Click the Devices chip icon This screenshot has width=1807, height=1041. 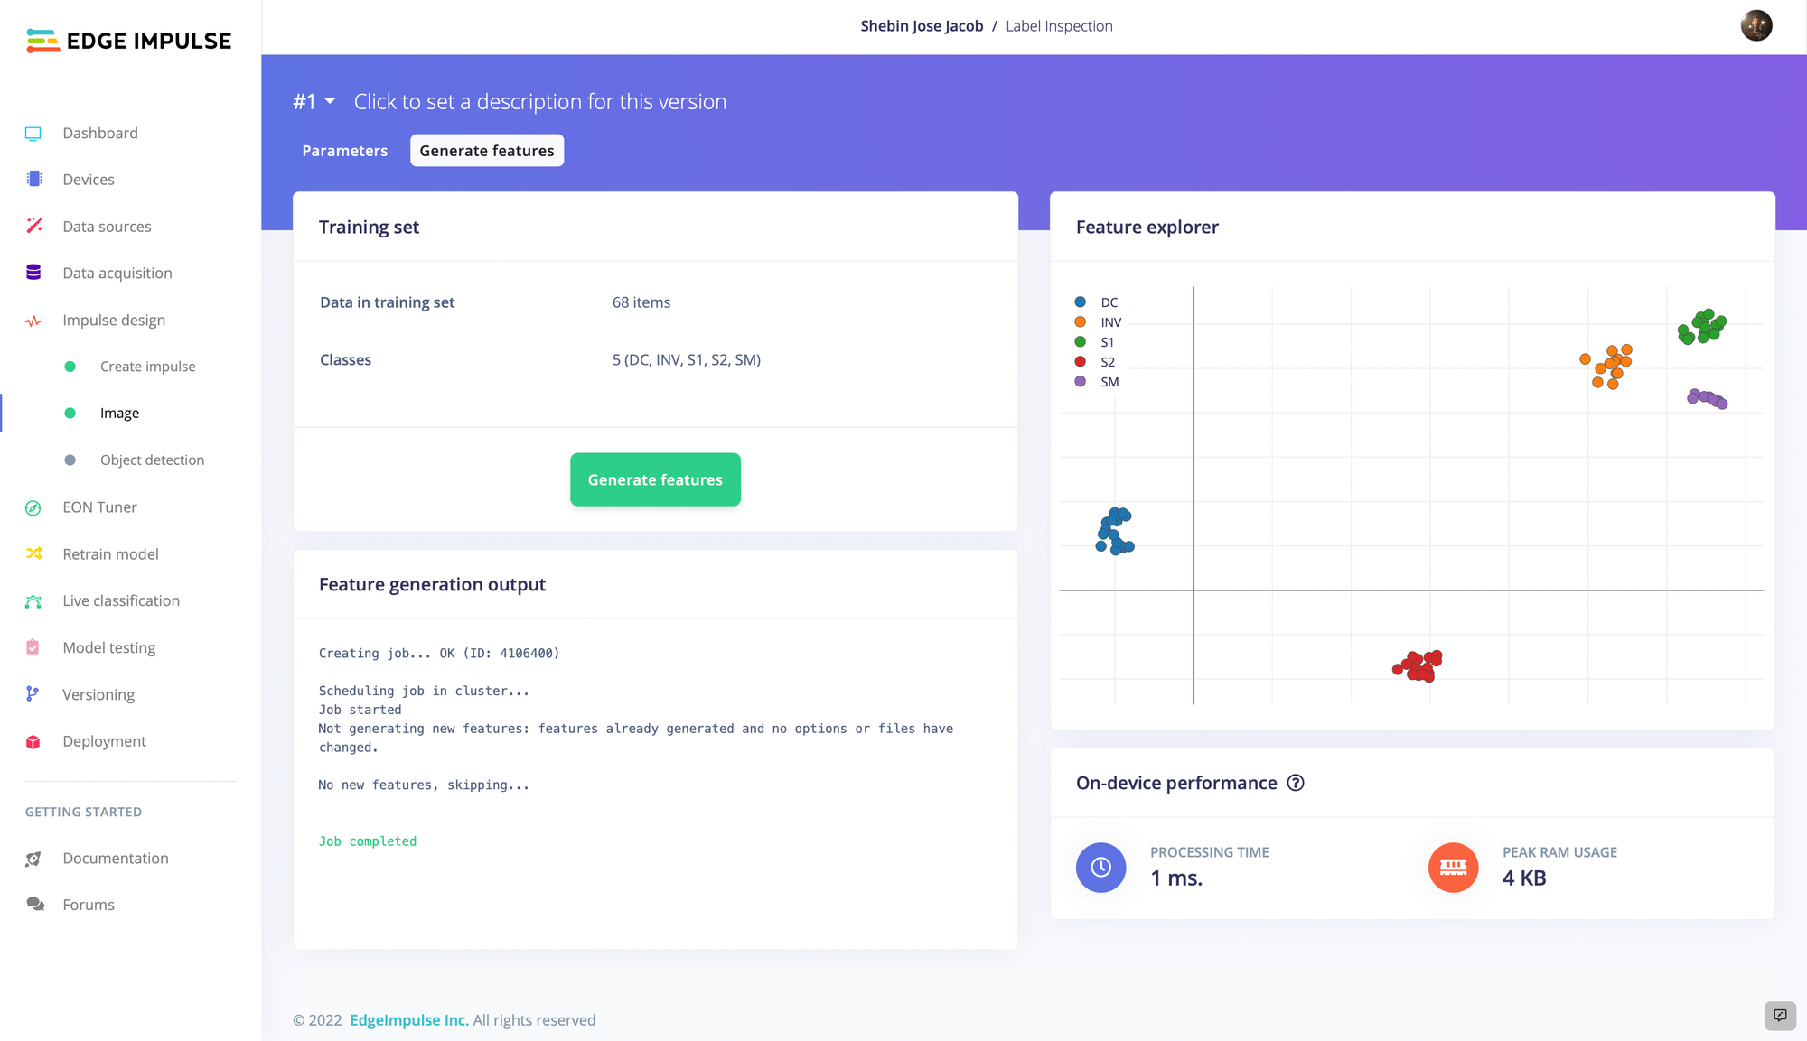coord(34,179)
